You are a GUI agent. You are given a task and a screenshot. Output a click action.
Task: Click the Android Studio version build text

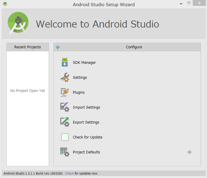point(33,173)
